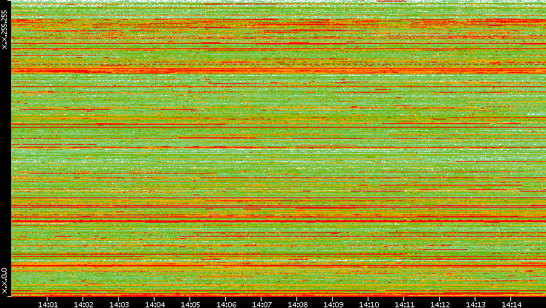Viewport: 546px width, 308px height.
Task: Click the 14:03 time axis label
Action: pyautogui.click(x=119, y=304)
